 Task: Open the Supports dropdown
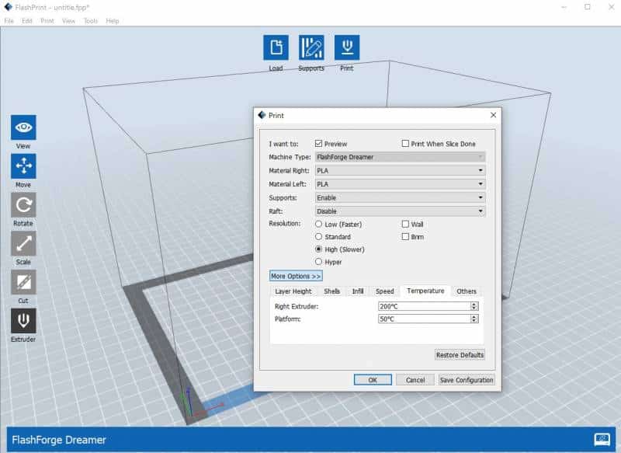[x=400, y=197]
